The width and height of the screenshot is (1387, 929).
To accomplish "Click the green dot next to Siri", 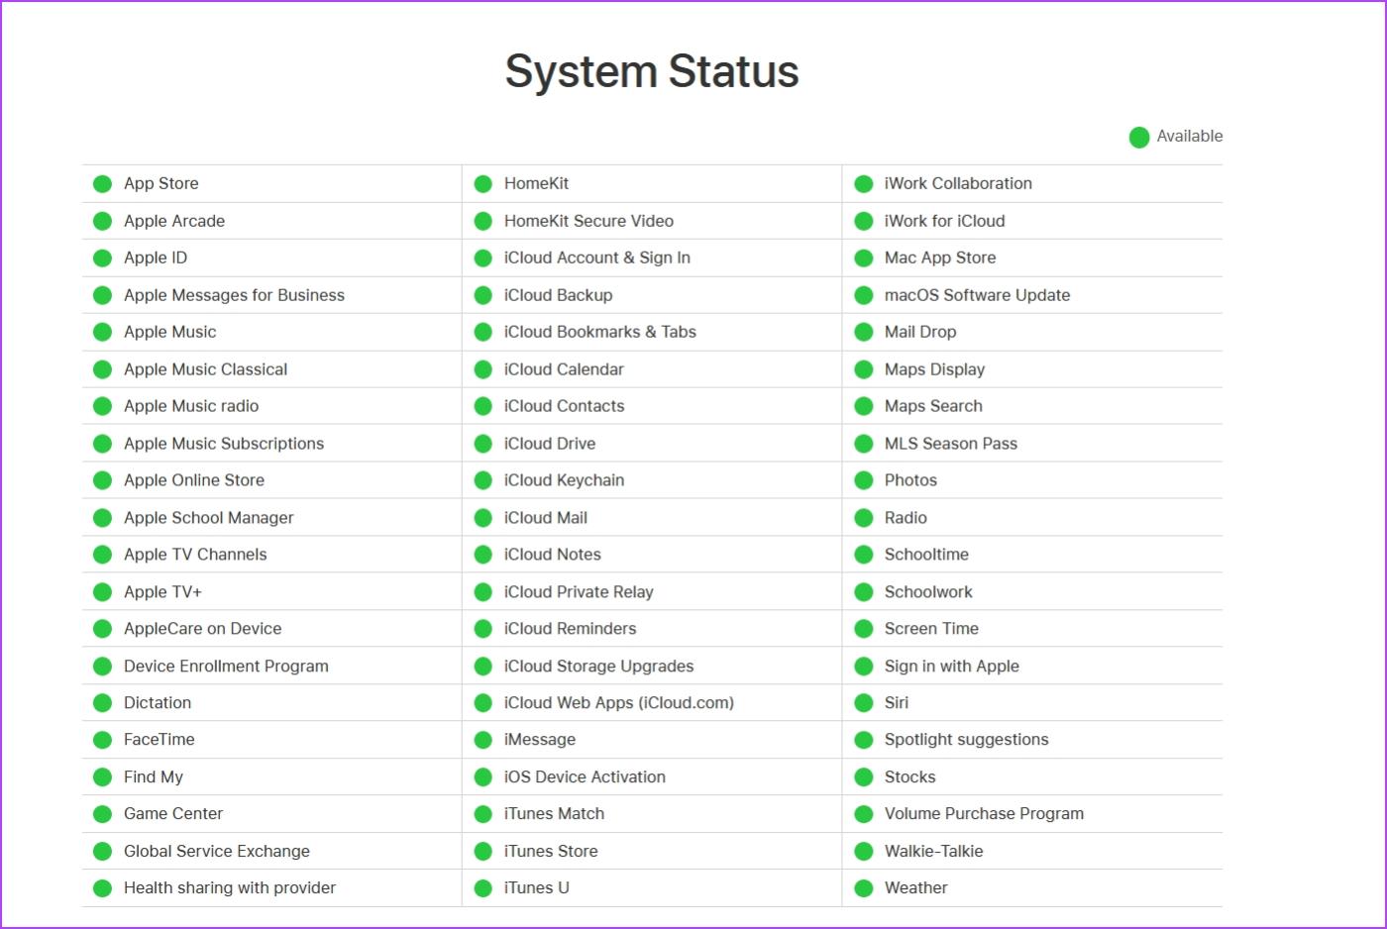I will (863, 703).
